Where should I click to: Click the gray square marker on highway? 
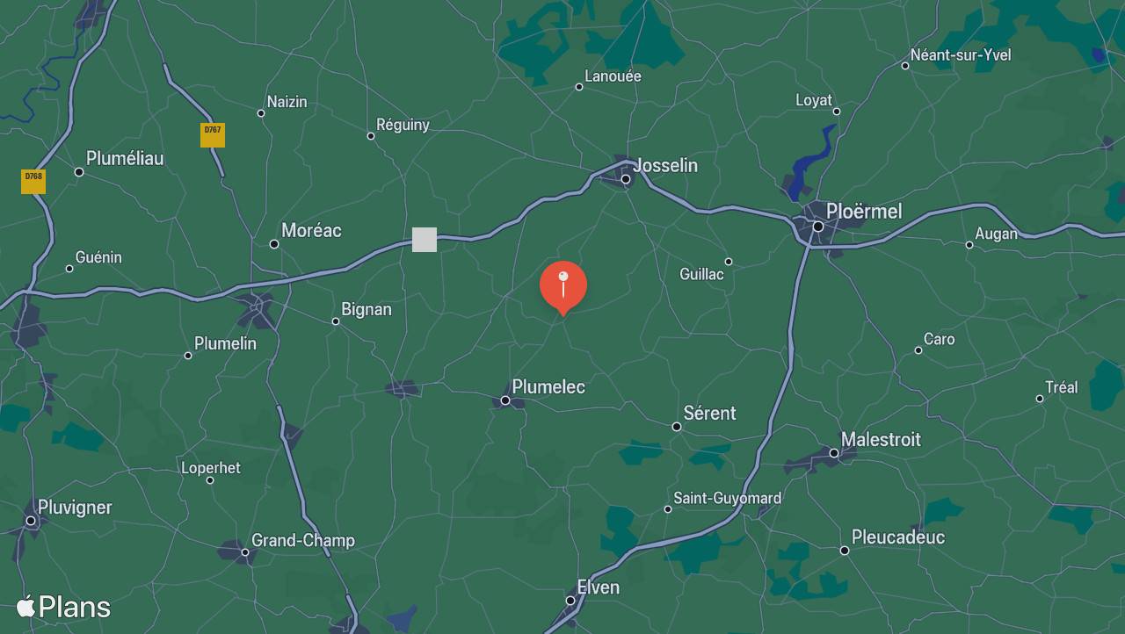tap(425, 240)
